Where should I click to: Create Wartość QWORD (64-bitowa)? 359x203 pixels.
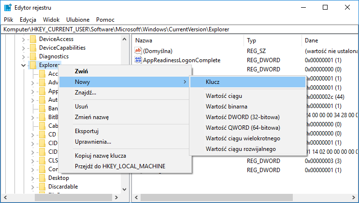[x=248, y=128]
